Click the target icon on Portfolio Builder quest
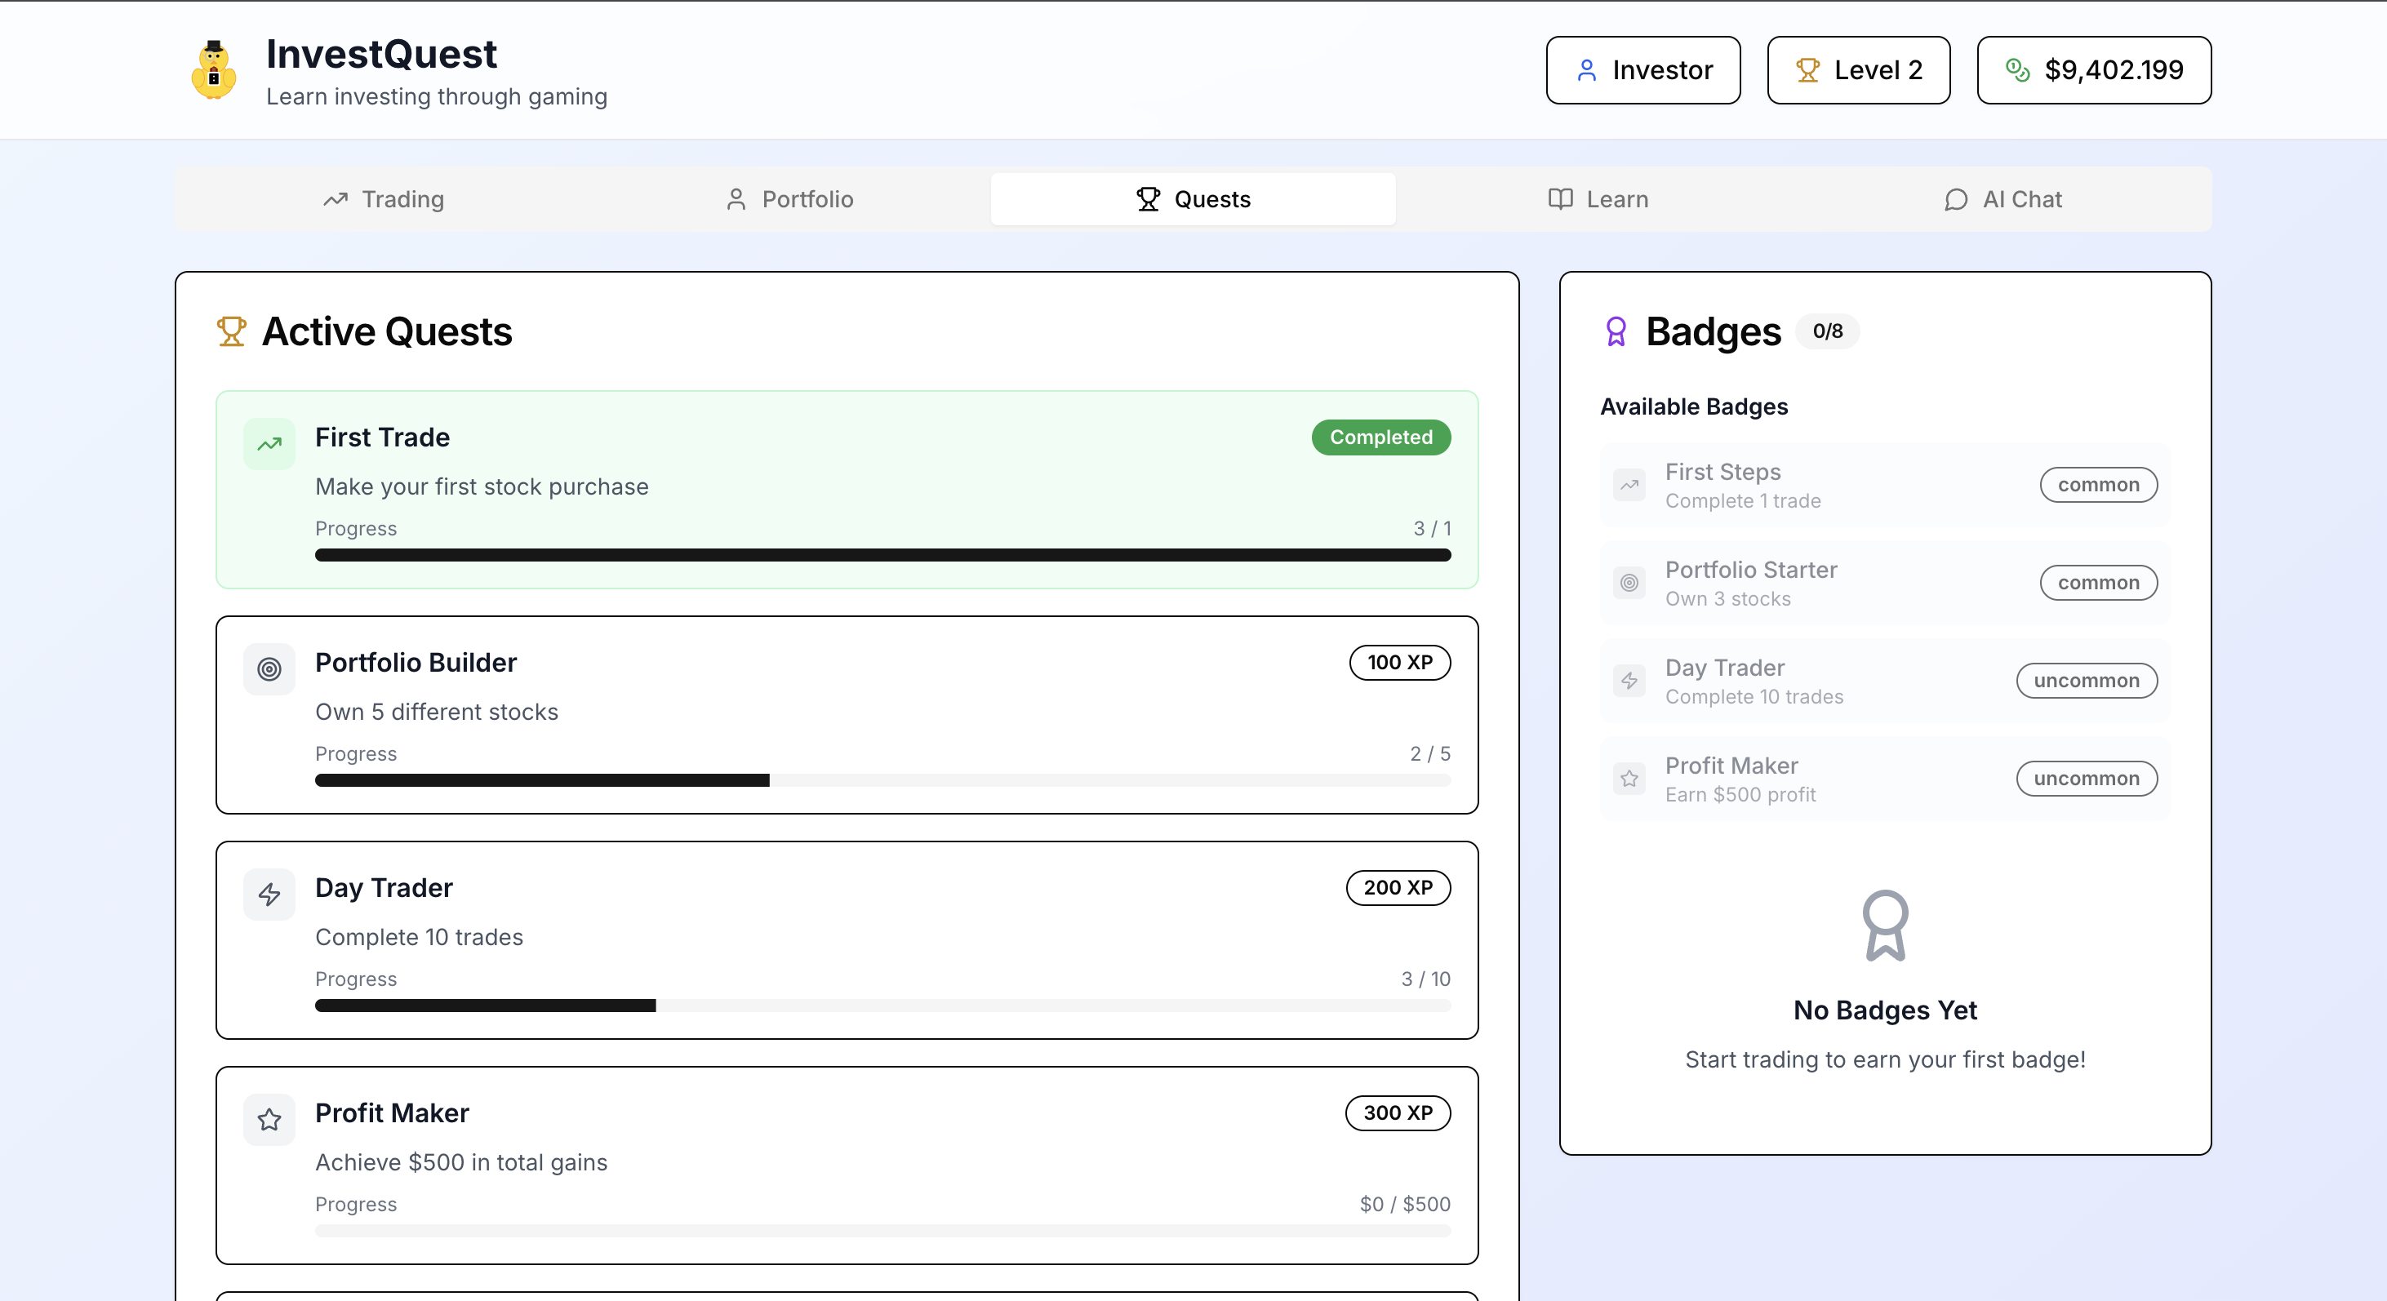 269,669
